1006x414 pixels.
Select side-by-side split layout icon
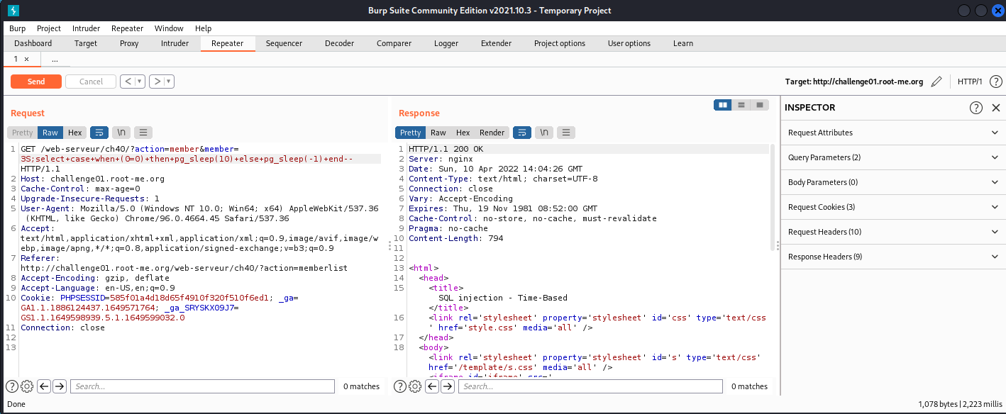723,105
